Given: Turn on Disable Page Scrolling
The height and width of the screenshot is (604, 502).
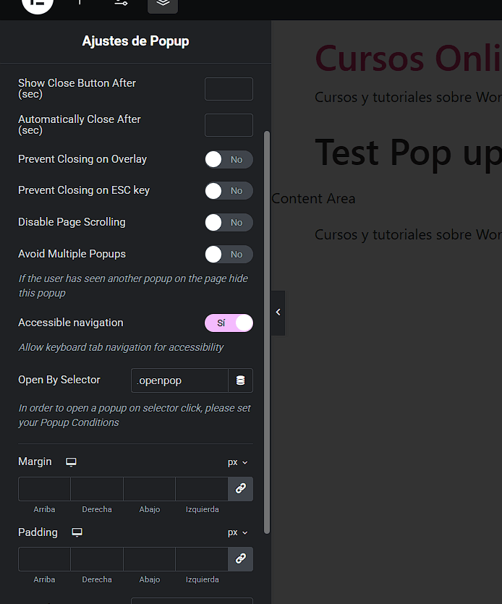Looking at the screenshot, I should tap(228, 223).
